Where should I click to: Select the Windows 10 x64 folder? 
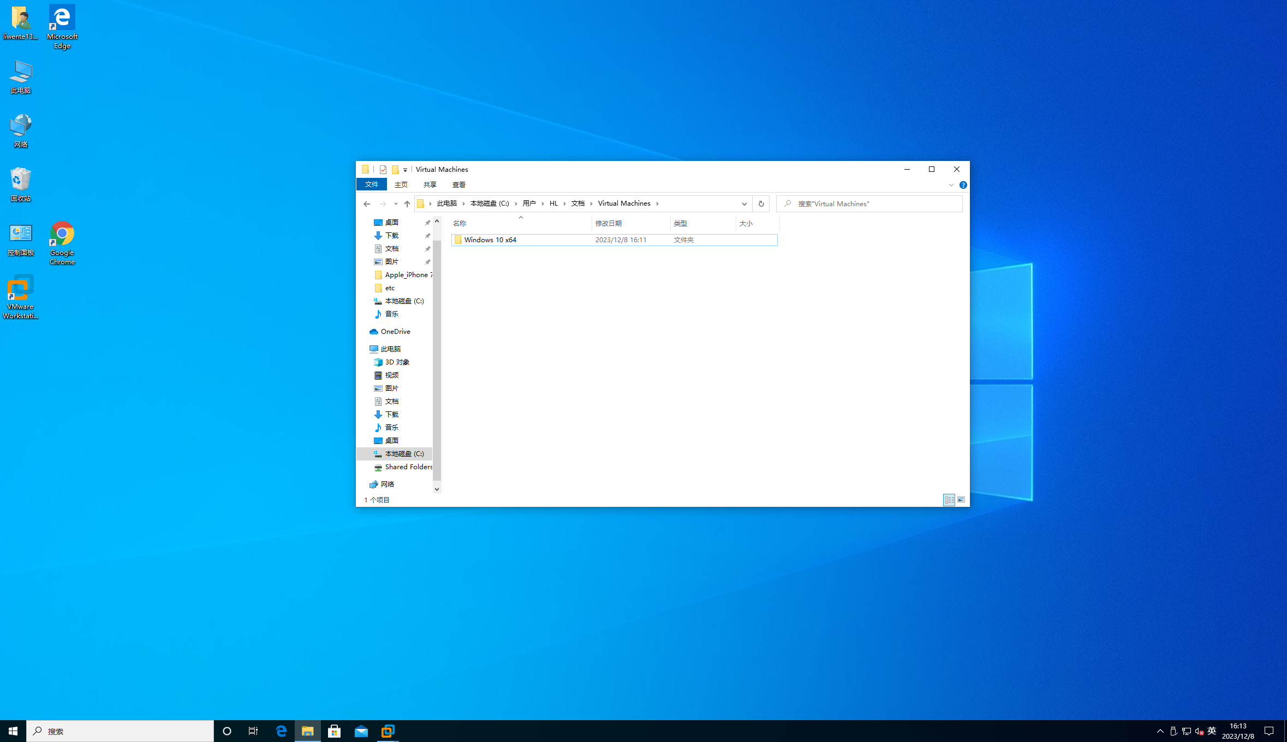[x=615, y=240]
